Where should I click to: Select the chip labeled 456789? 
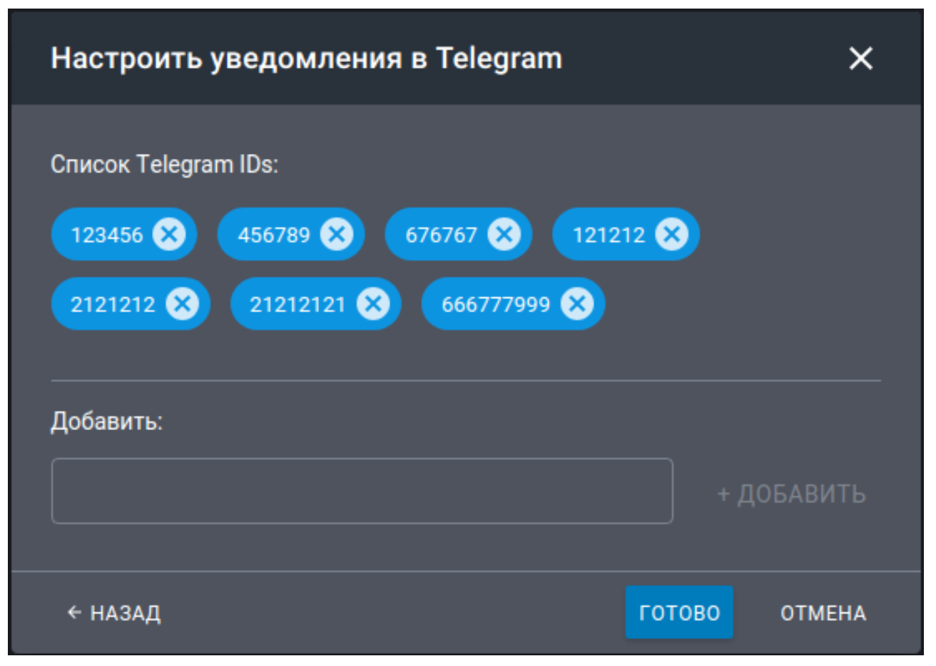(274, 235)
